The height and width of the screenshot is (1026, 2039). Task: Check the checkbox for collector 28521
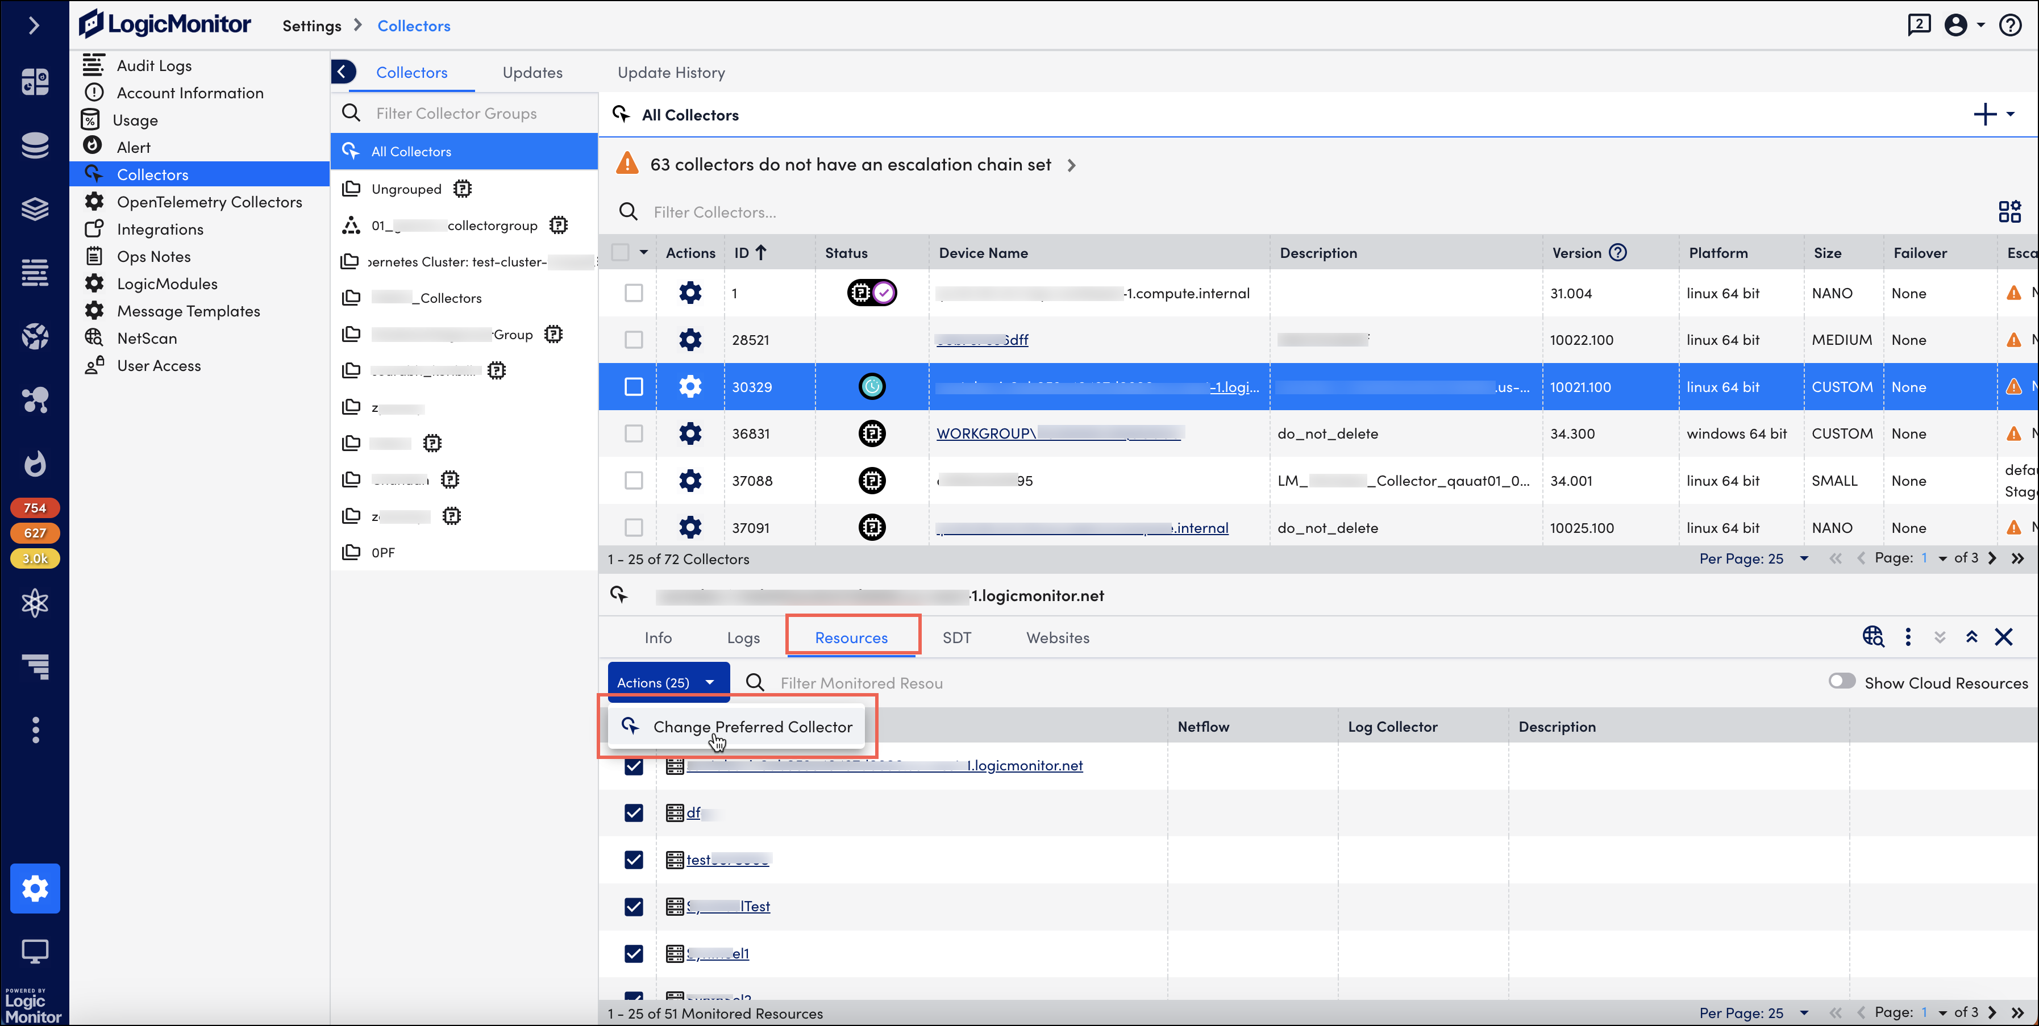(x=633, y=340)
